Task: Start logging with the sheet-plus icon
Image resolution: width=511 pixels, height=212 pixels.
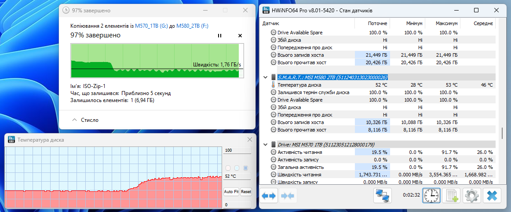Action: click(x=451, y=196)
